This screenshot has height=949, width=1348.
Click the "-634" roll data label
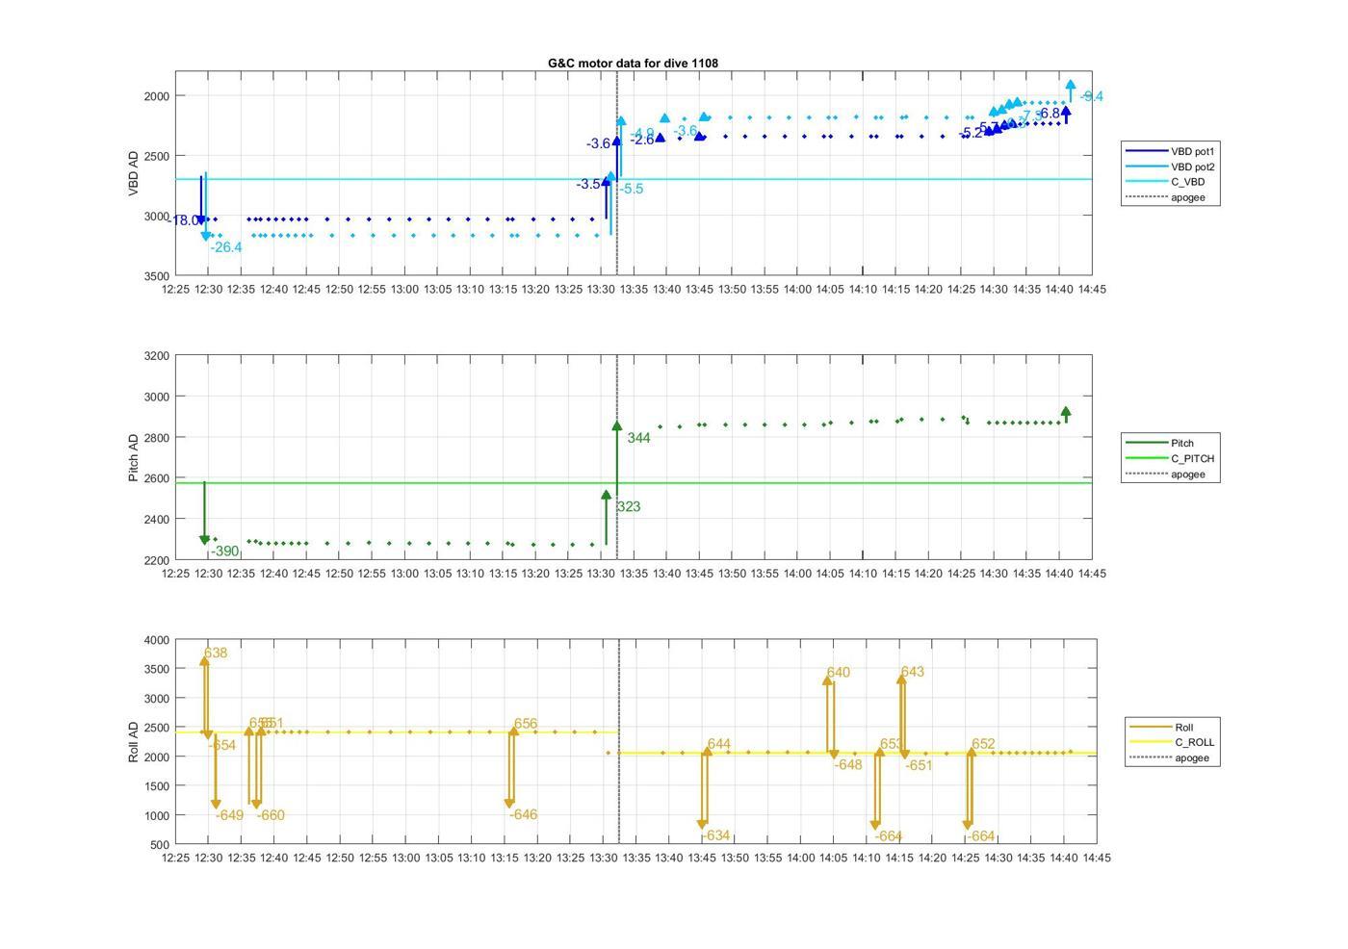[715, 835]
